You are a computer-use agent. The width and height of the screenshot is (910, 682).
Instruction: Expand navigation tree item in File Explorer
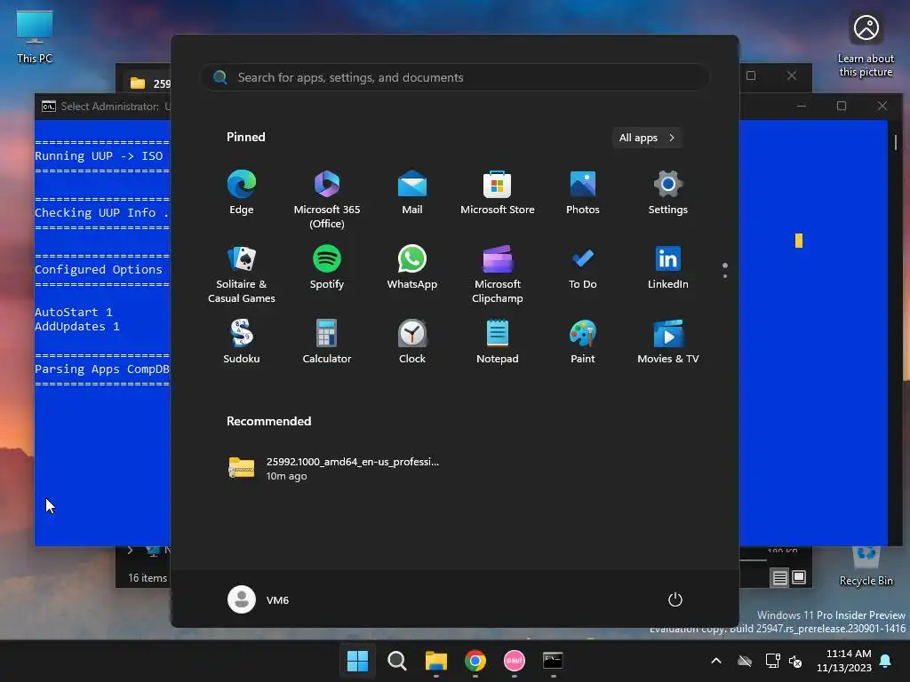pyautogui.click(x=130, y=550)
